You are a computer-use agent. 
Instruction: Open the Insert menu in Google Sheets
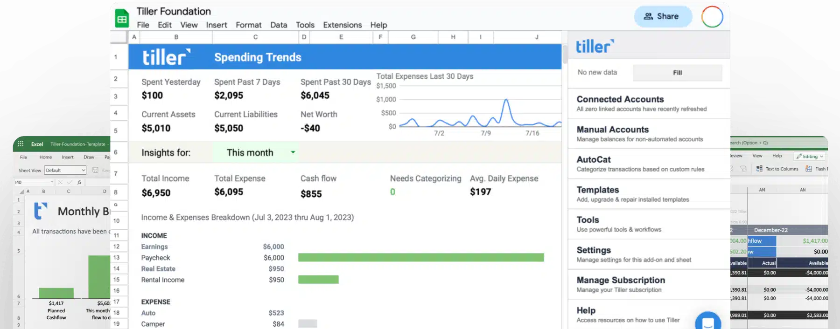point(217,25)
